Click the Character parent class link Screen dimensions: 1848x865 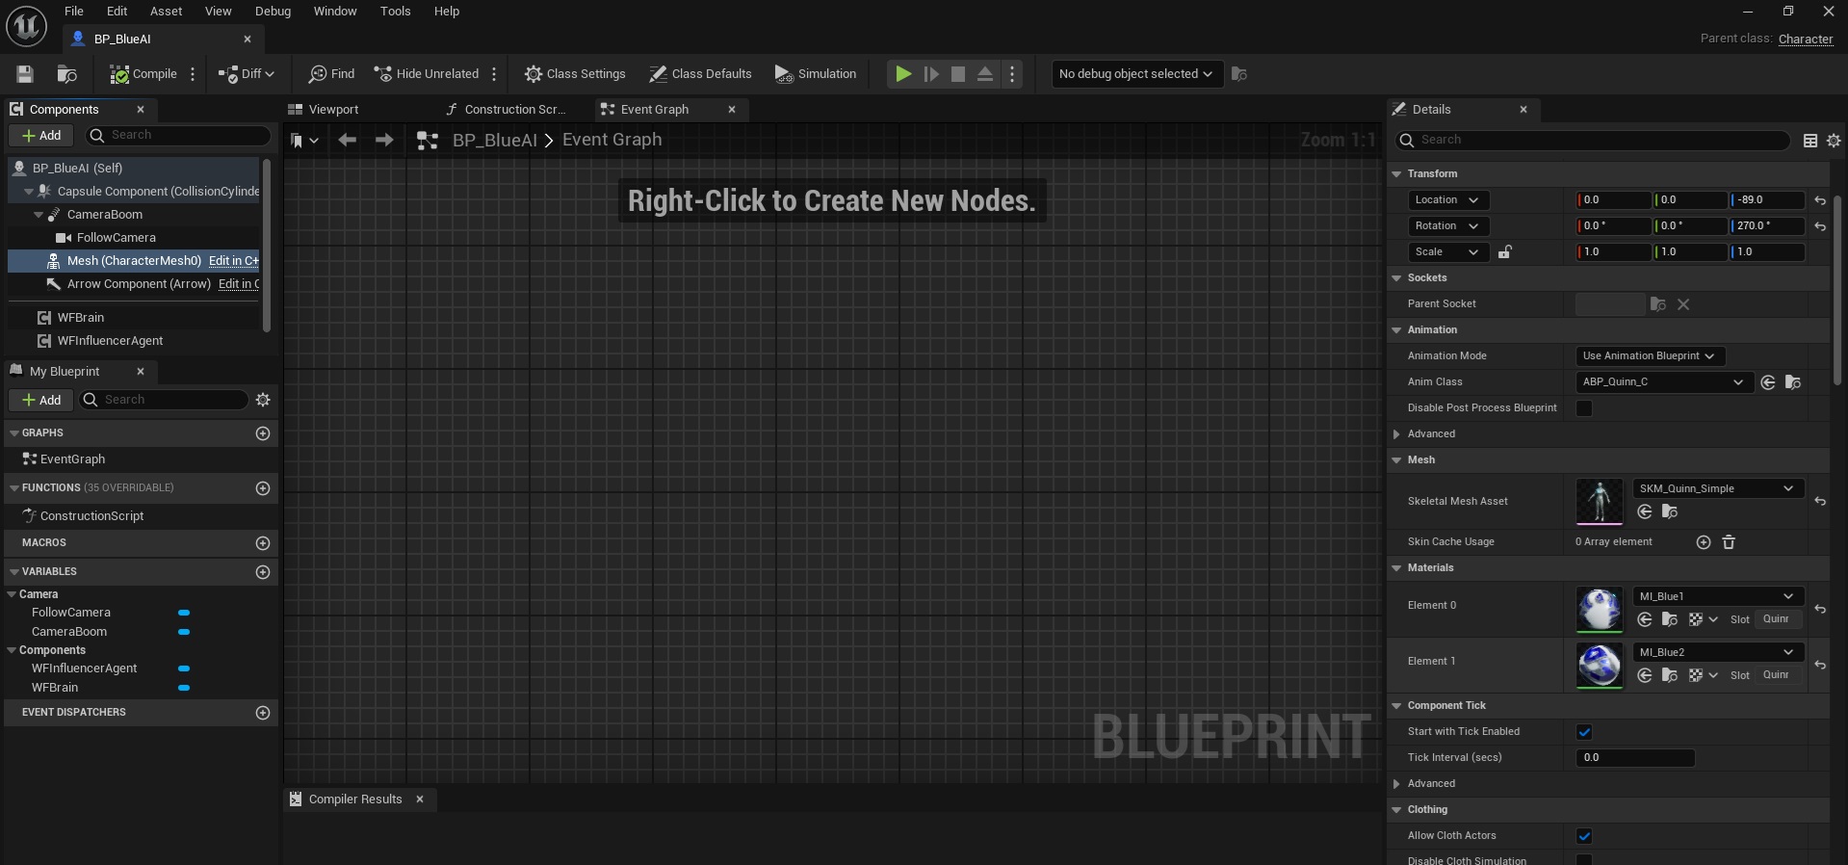point(1805,39)
